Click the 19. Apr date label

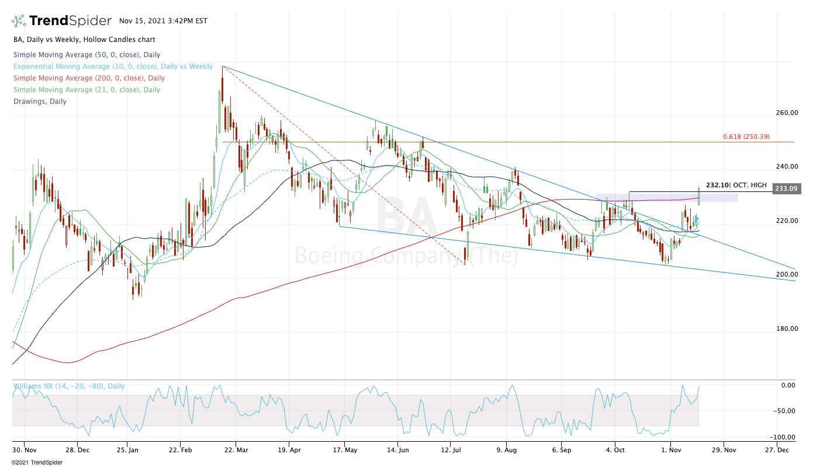tap(289, 450)
